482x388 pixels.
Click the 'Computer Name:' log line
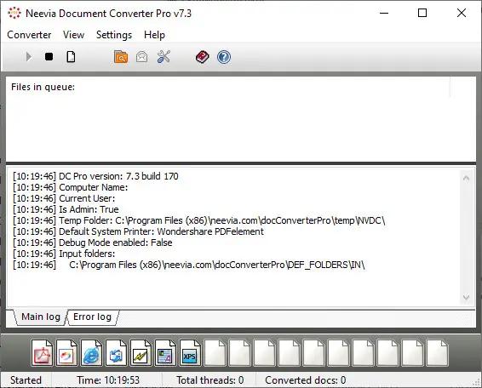click(x=70, y=187)
